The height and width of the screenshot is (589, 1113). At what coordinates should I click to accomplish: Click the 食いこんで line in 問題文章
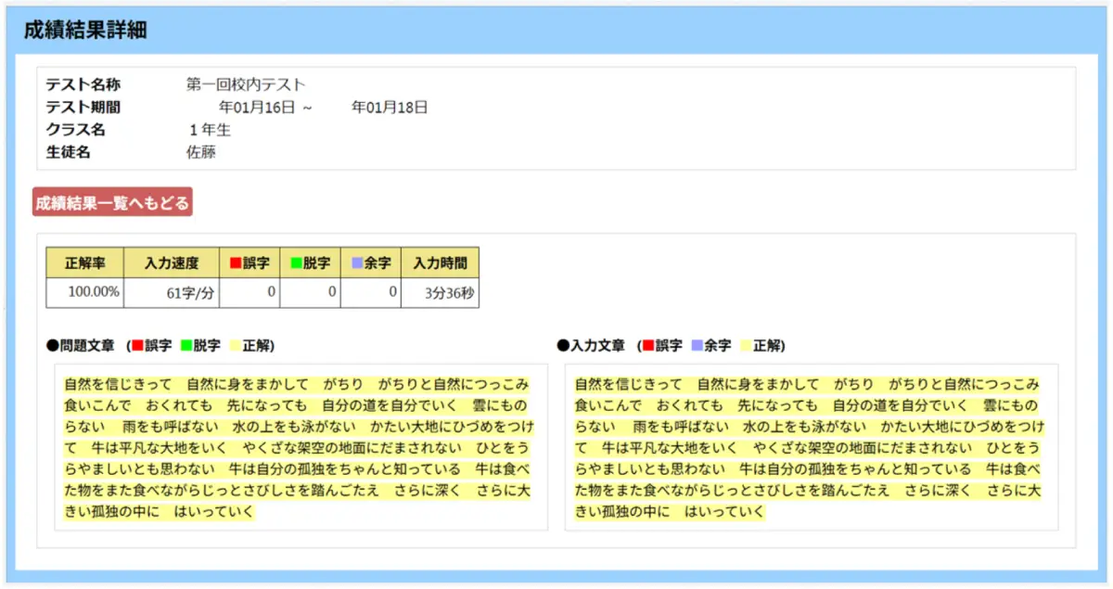[x=298, y=405]
